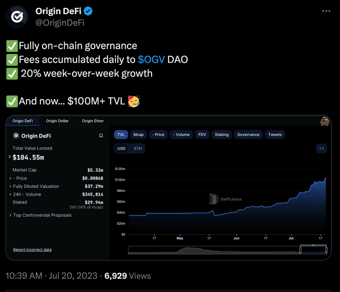The height and width of the screenshot is (292, 340).
Task: Enable the Mcap chart metric
Action: (138, 135)
